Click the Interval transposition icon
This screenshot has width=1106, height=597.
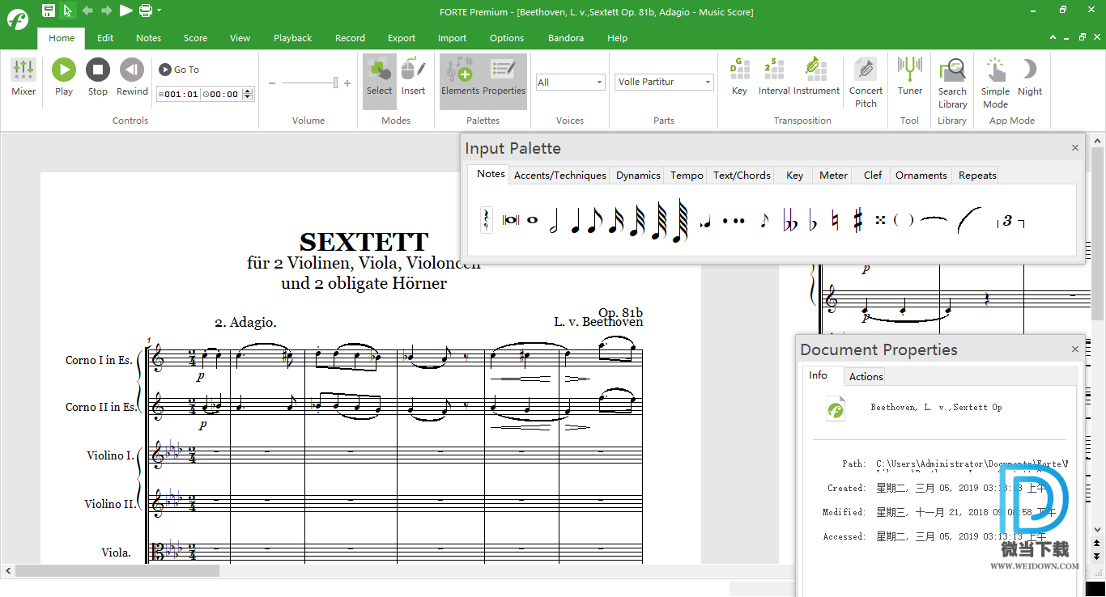tap(774, 78)
